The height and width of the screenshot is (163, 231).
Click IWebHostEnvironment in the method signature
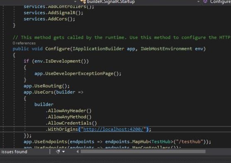(166, 49)
